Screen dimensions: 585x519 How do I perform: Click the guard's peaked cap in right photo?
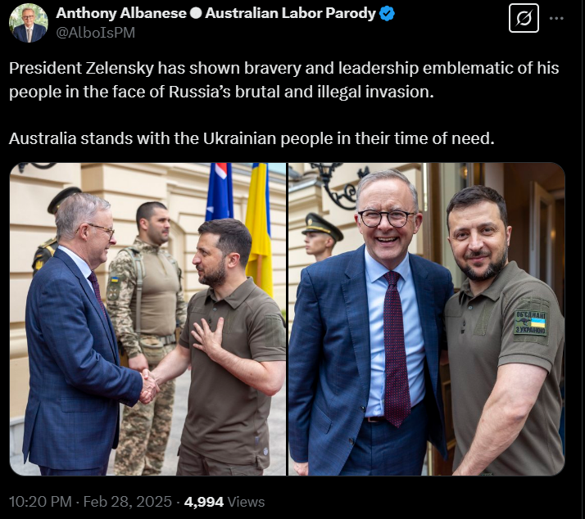(322, 226)
